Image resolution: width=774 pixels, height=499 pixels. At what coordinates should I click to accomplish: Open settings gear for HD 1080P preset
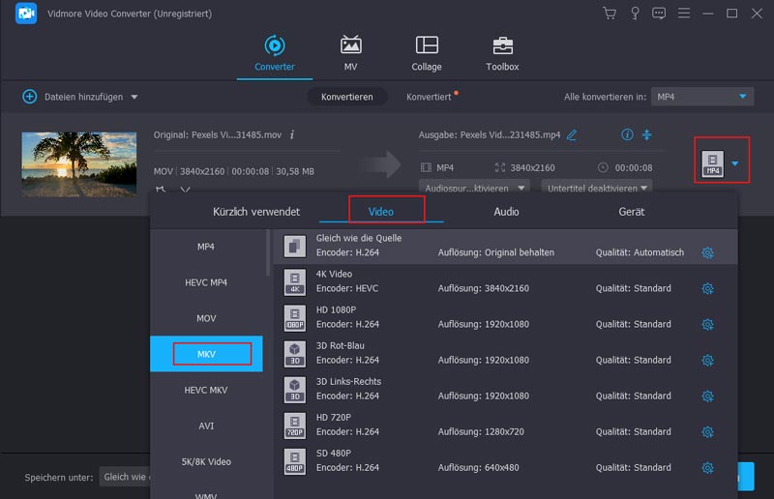click(x=707, y=324)
